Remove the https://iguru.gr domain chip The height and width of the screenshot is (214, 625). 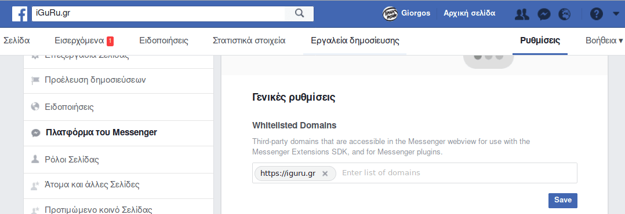pyautogui.click(x=325, y=174)
